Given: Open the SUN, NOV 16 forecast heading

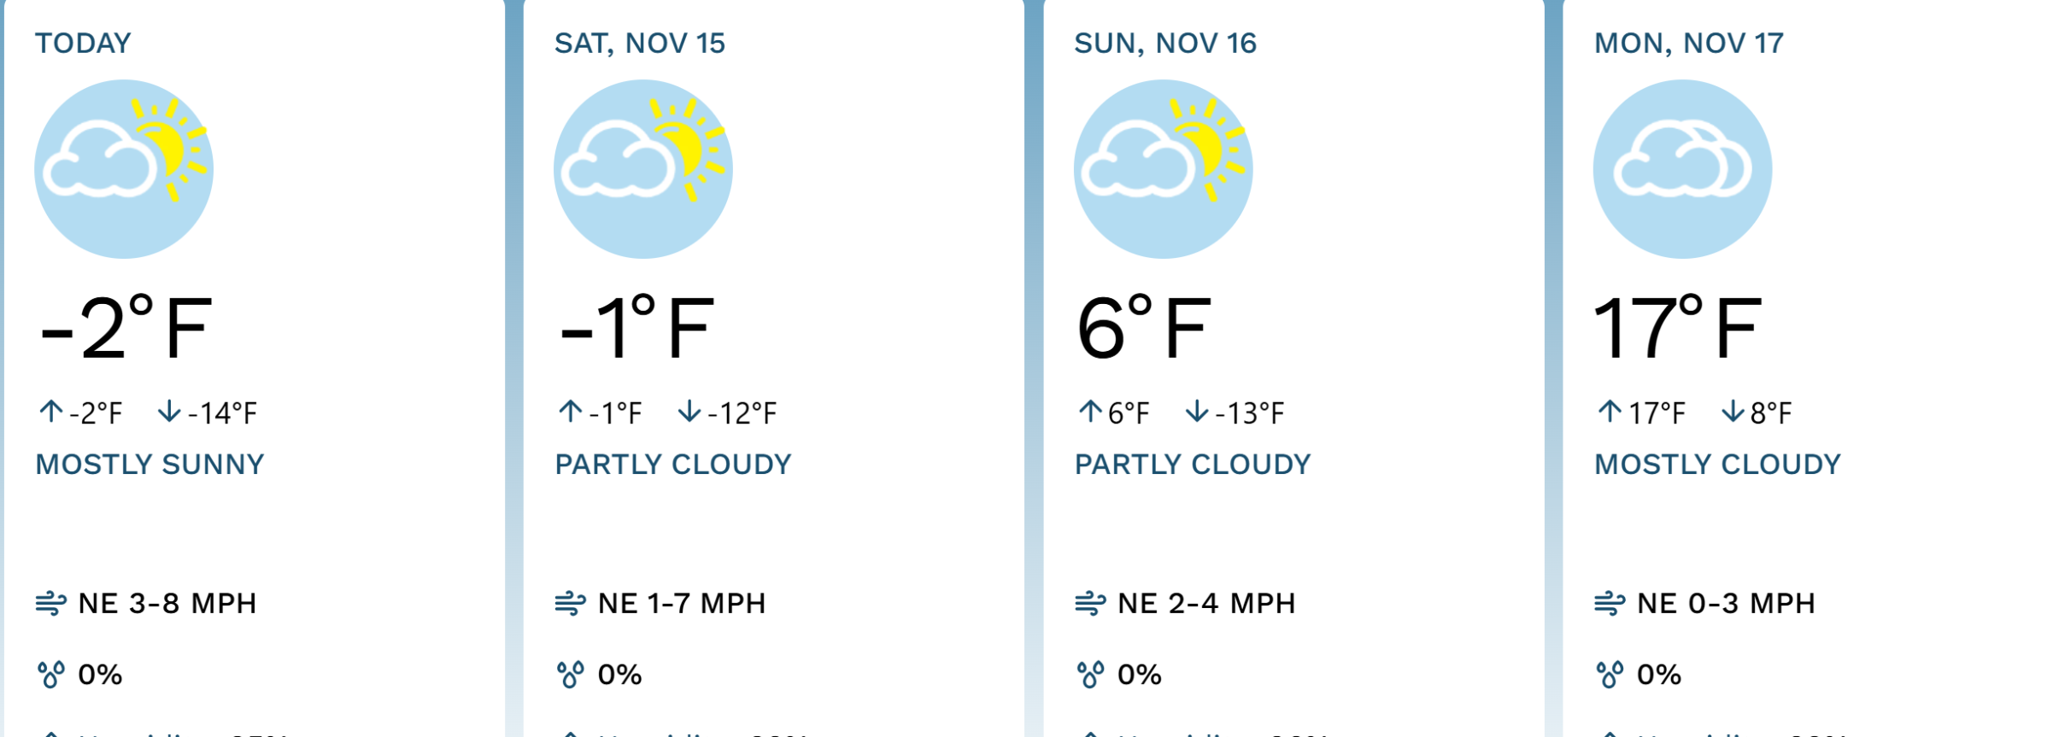Looking at the screenshot, I should coord(1164,44).
